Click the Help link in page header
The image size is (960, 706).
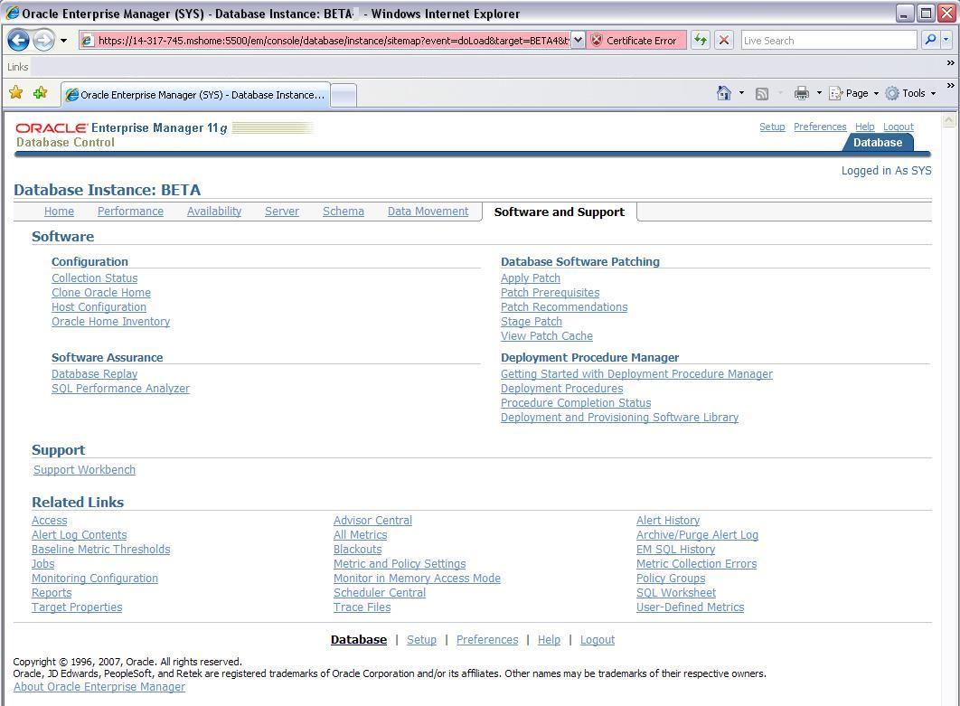864,127
